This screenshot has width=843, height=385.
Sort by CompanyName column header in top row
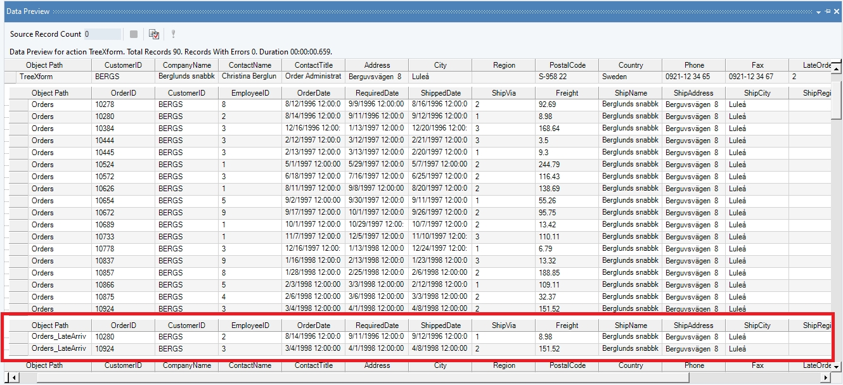click(186, 65)
